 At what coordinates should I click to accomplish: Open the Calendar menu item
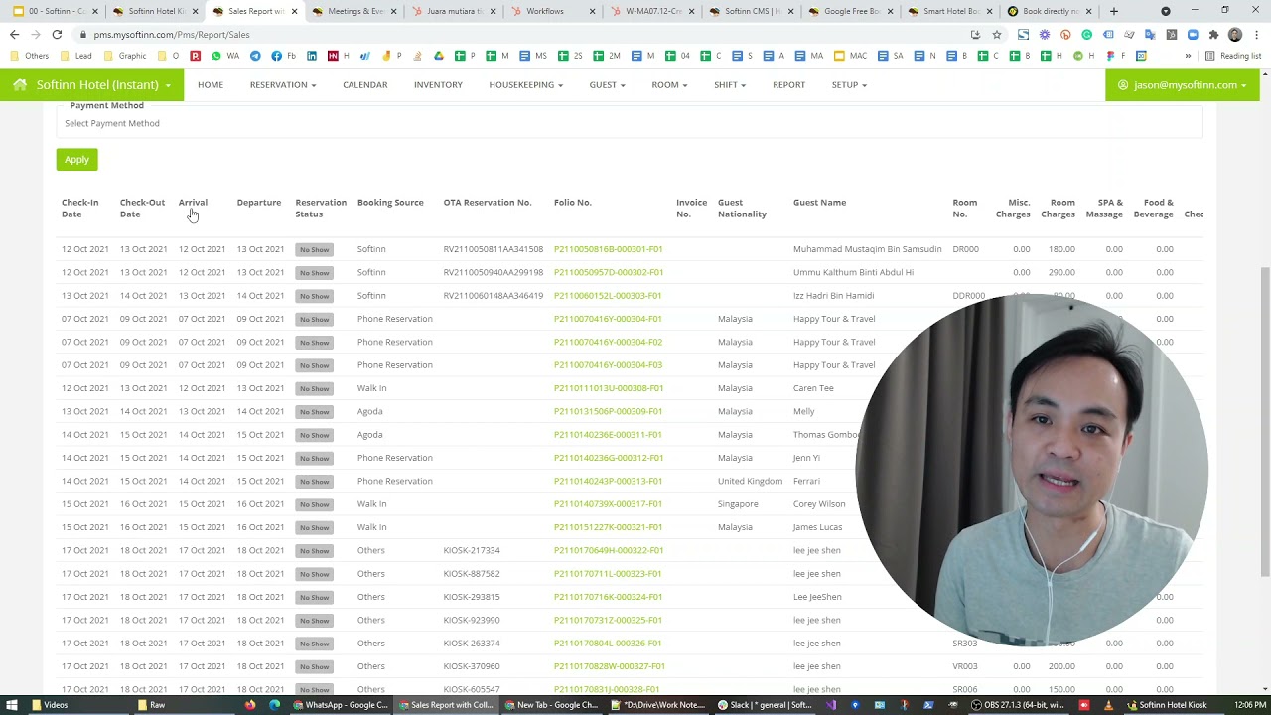(x=365, y=85)
